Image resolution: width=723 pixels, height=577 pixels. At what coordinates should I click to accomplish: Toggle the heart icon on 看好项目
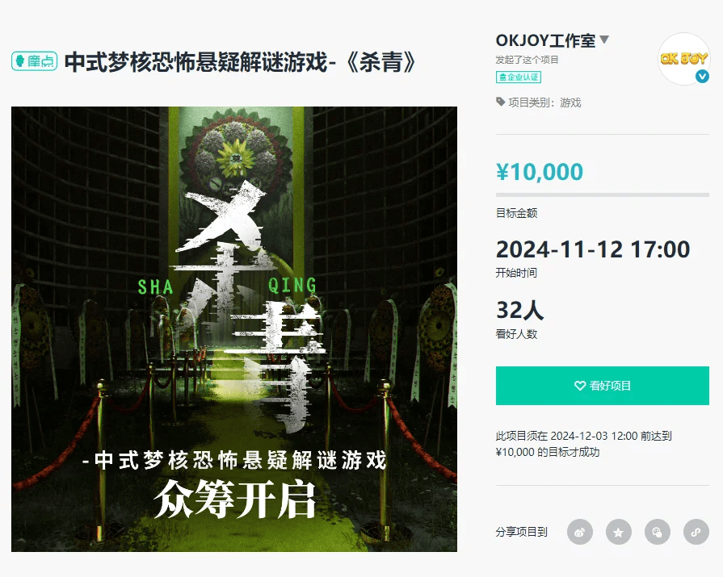[x=579, y=386]
